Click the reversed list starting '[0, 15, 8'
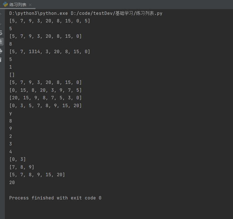 pos(45,90)
